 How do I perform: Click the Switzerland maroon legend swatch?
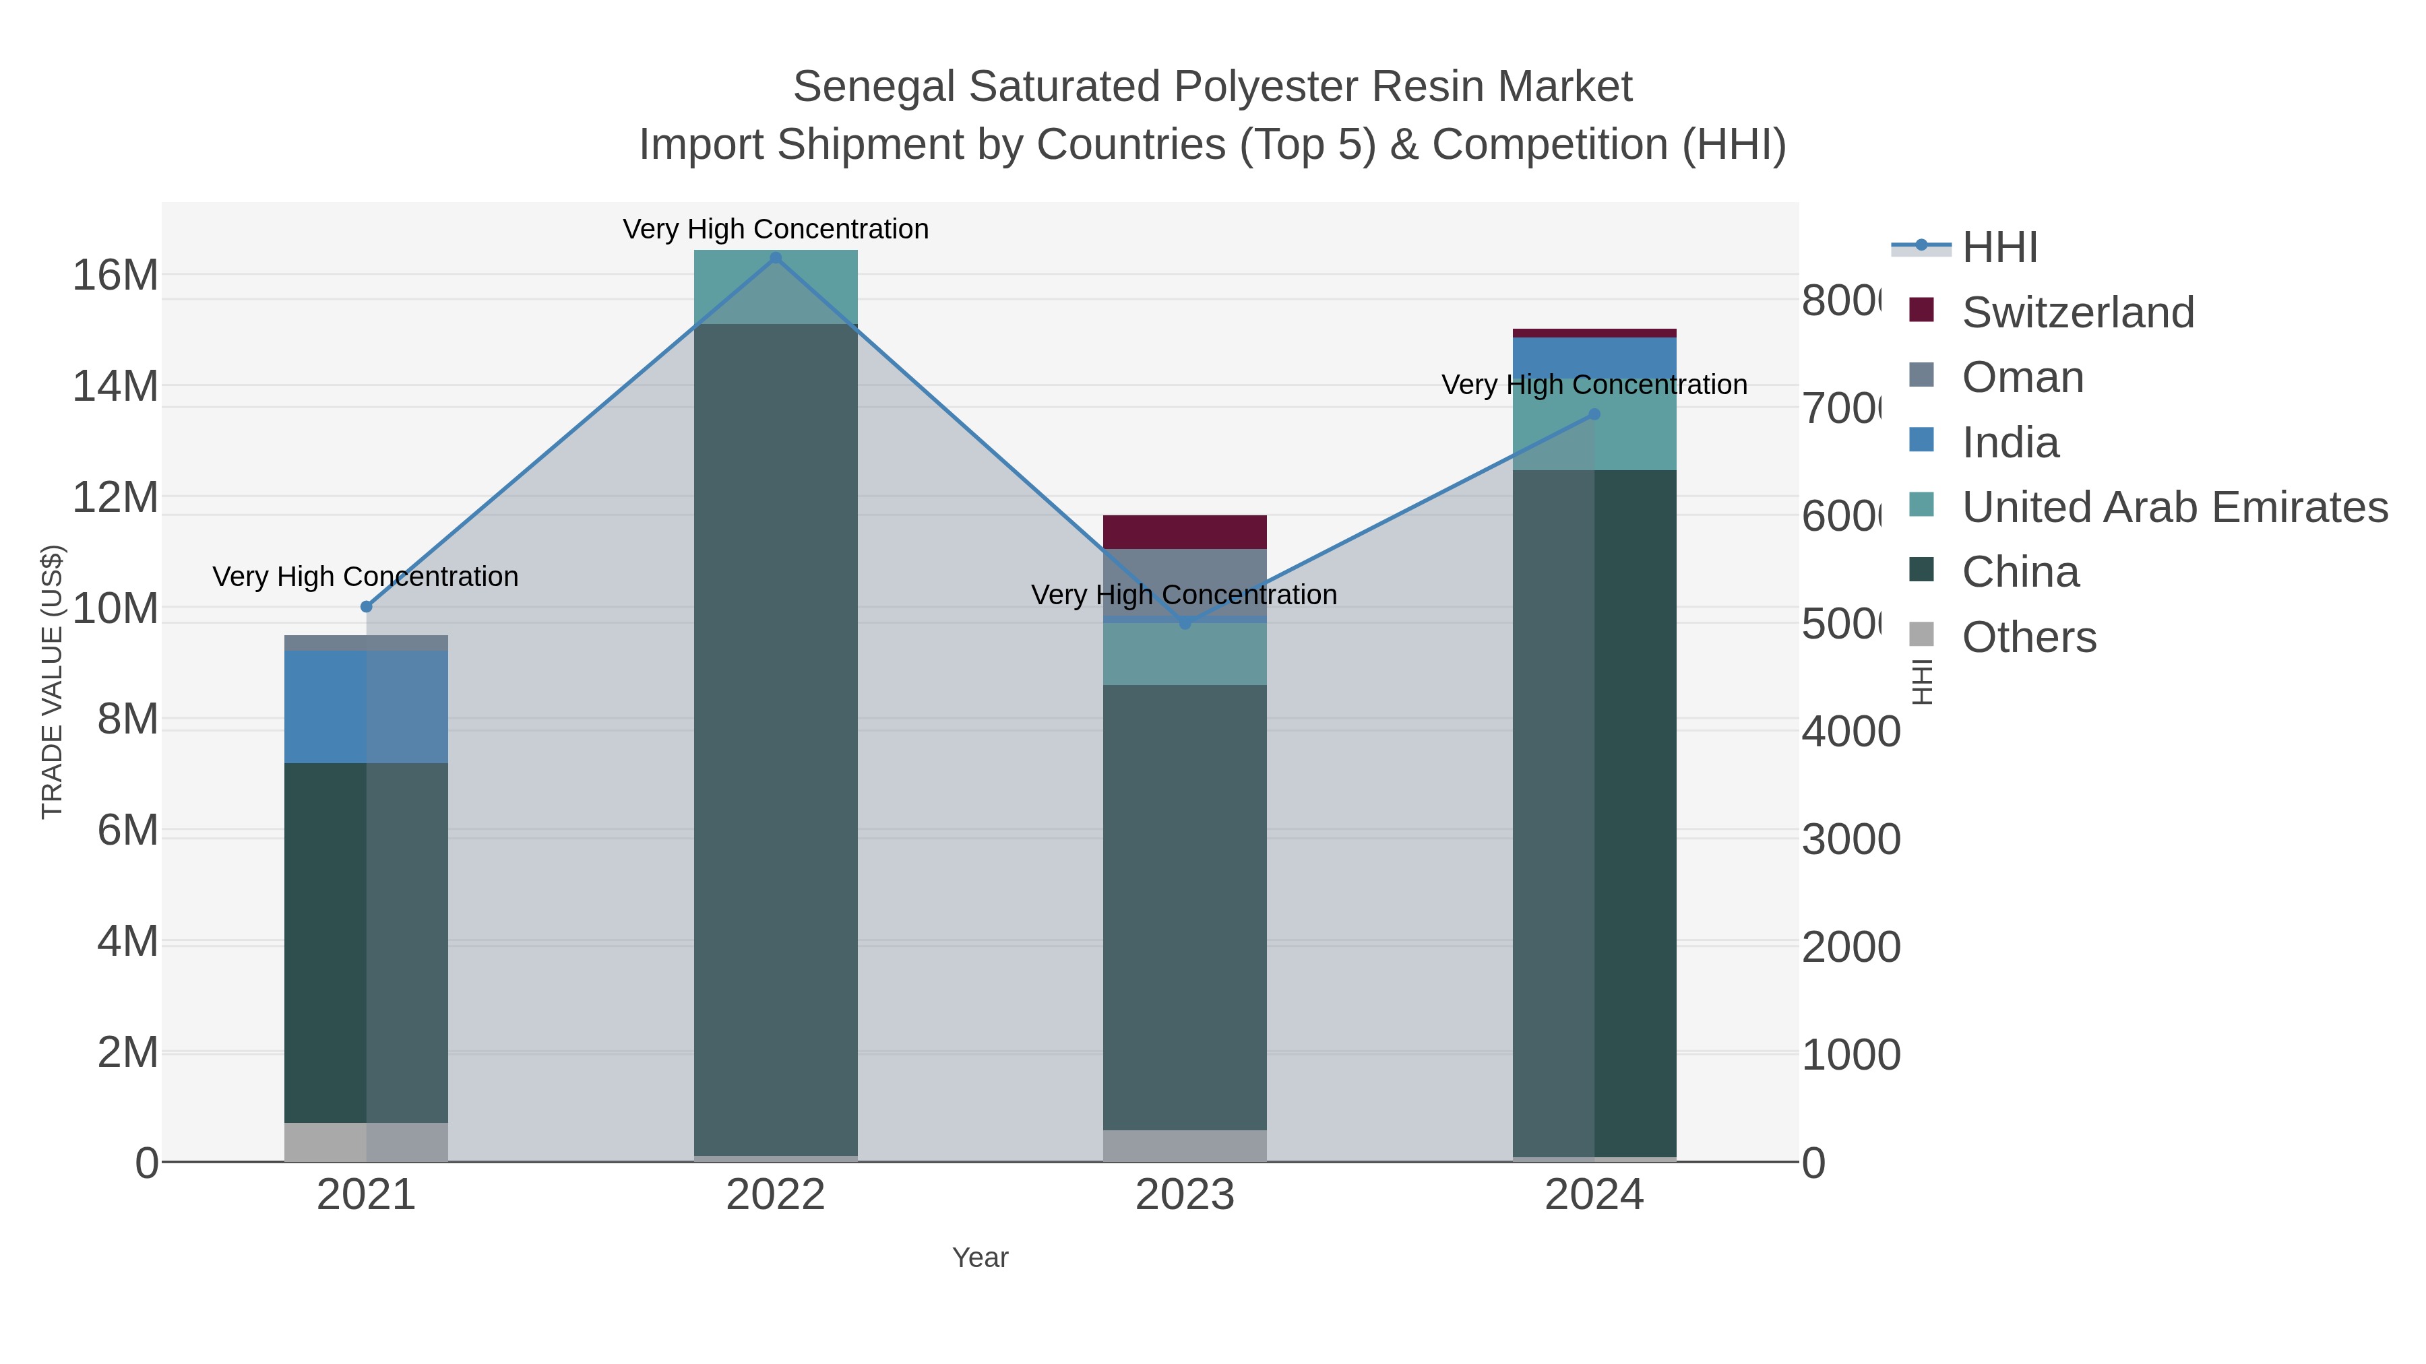pyautogui.click(x=1921, y=310)
